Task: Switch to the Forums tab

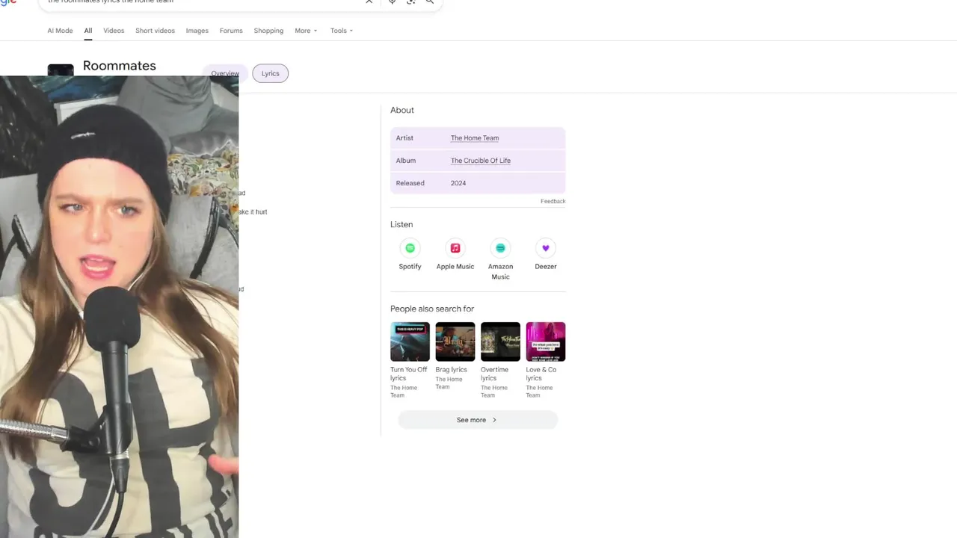Action: 231,31
